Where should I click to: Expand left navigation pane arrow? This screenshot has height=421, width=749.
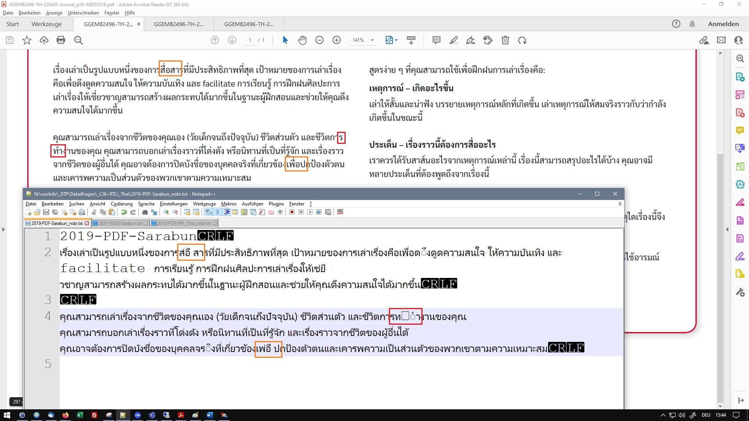[x=4, y=229]
